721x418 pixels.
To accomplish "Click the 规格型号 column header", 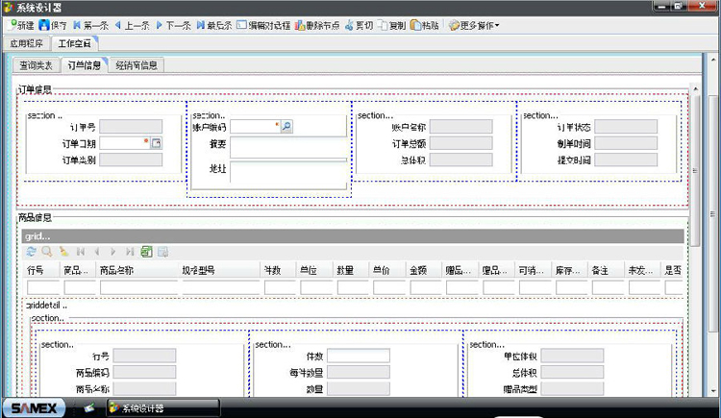I will click(219, 270).
